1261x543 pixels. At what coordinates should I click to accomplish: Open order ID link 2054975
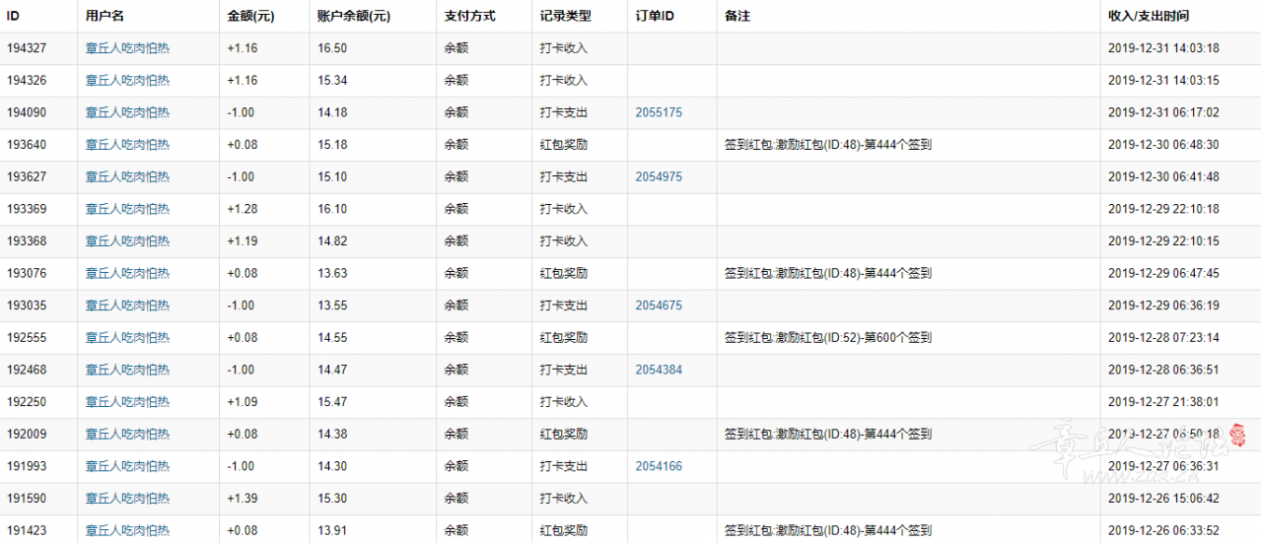point(659,176)
